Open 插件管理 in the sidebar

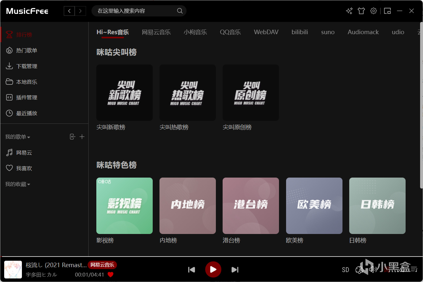tap(44, 97)
